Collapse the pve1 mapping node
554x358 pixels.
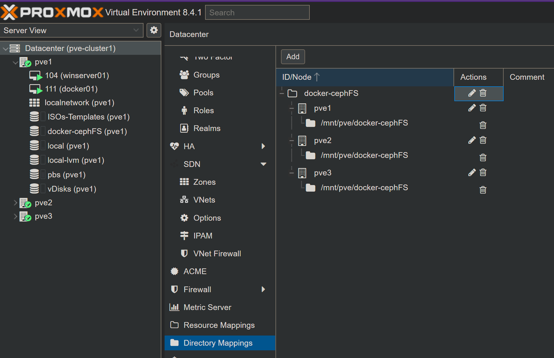tap(292, 108)
